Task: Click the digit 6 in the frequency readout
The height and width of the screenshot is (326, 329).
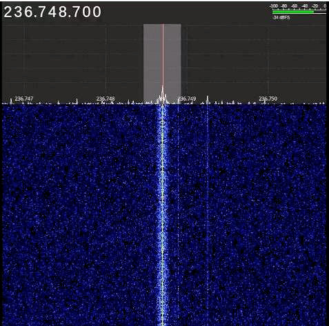Action: pos(28,12)
